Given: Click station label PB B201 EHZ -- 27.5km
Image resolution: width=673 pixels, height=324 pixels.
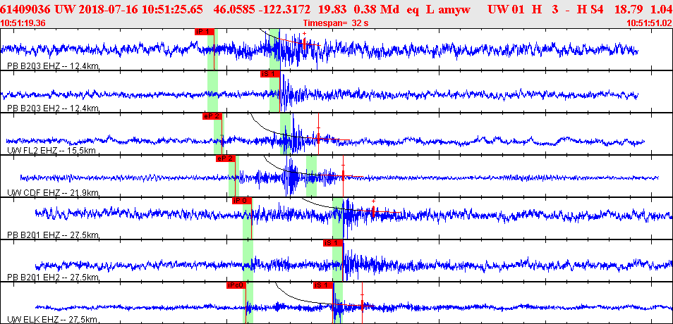Looking at the screenshot, I should pos(54,235).
